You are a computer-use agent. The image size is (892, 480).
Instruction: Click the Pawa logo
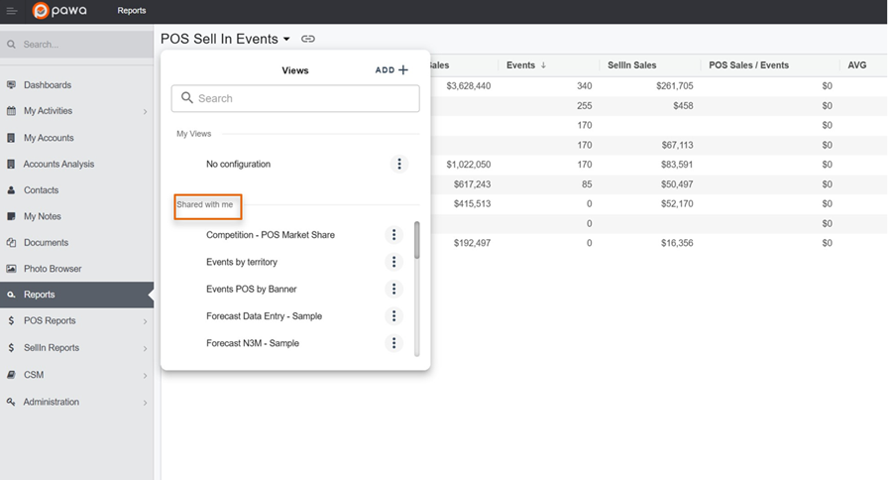tap(59, 10)
